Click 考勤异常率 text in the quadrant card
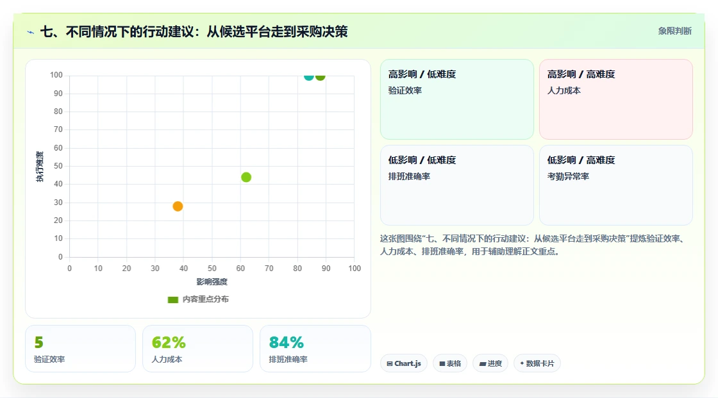This screenshot has height=398, width=718. pos(568,176)
